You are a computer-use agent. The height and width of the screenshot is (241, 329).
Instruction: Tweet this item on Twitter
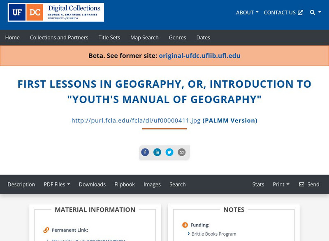169,152
